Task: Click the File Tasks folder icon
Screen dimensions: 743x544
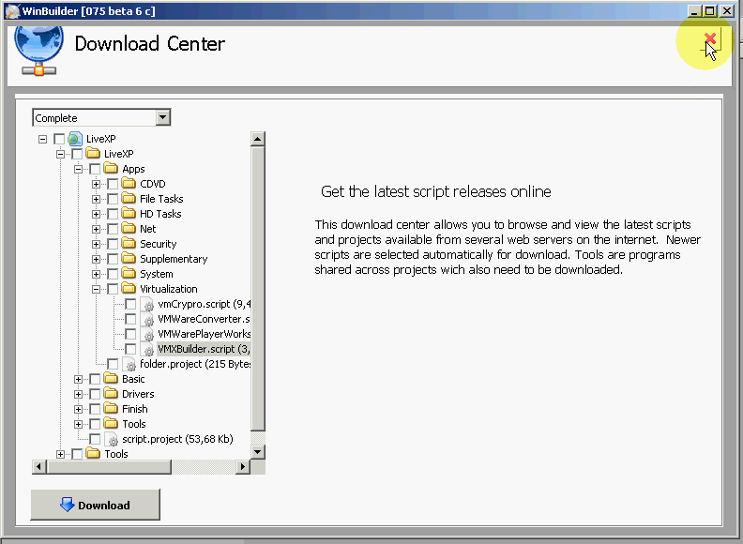Action: (129, 199)
